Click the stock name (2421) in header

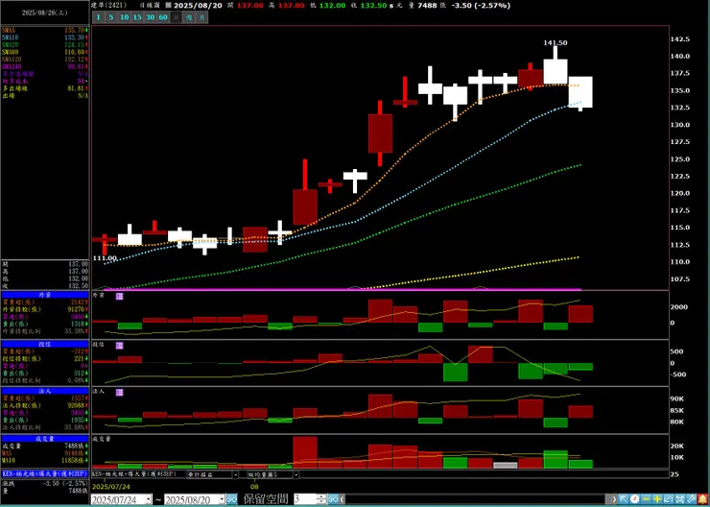108,6
